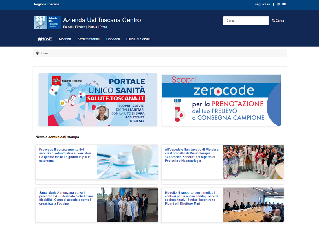Open the Facebook page via its social icon
The width and height of the screenshot is (319, 232).
273,4
